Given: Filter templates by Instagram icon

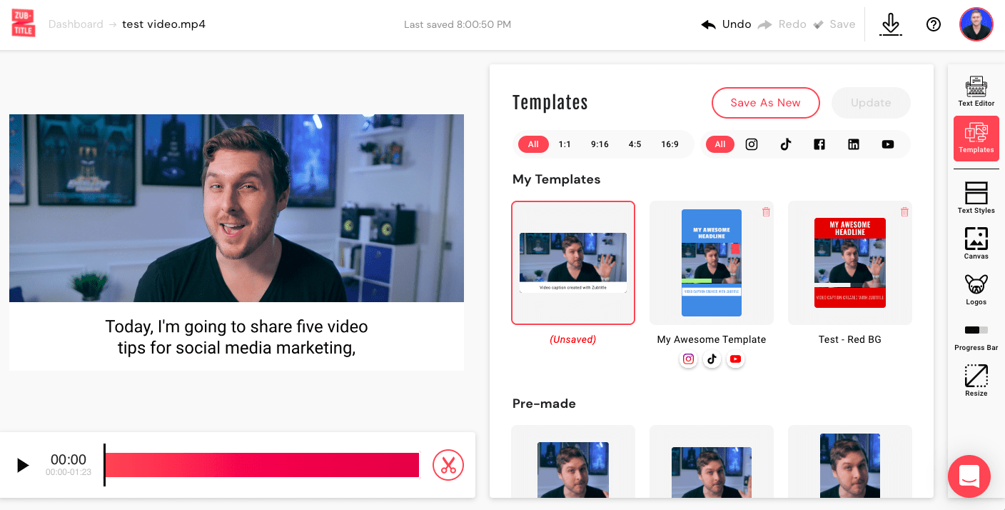Looking at the screenshot, I should pyautogui.click(x=752, y=144).
